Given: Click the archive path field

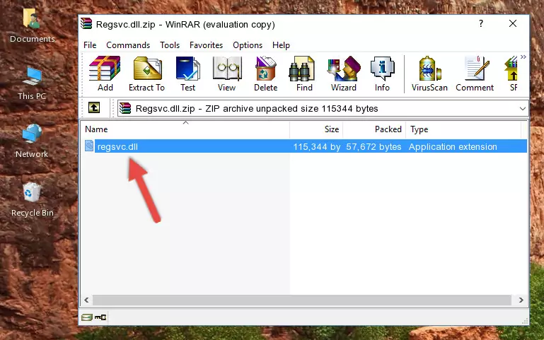Looking at the screenshot, I should (x=323, y=109).
